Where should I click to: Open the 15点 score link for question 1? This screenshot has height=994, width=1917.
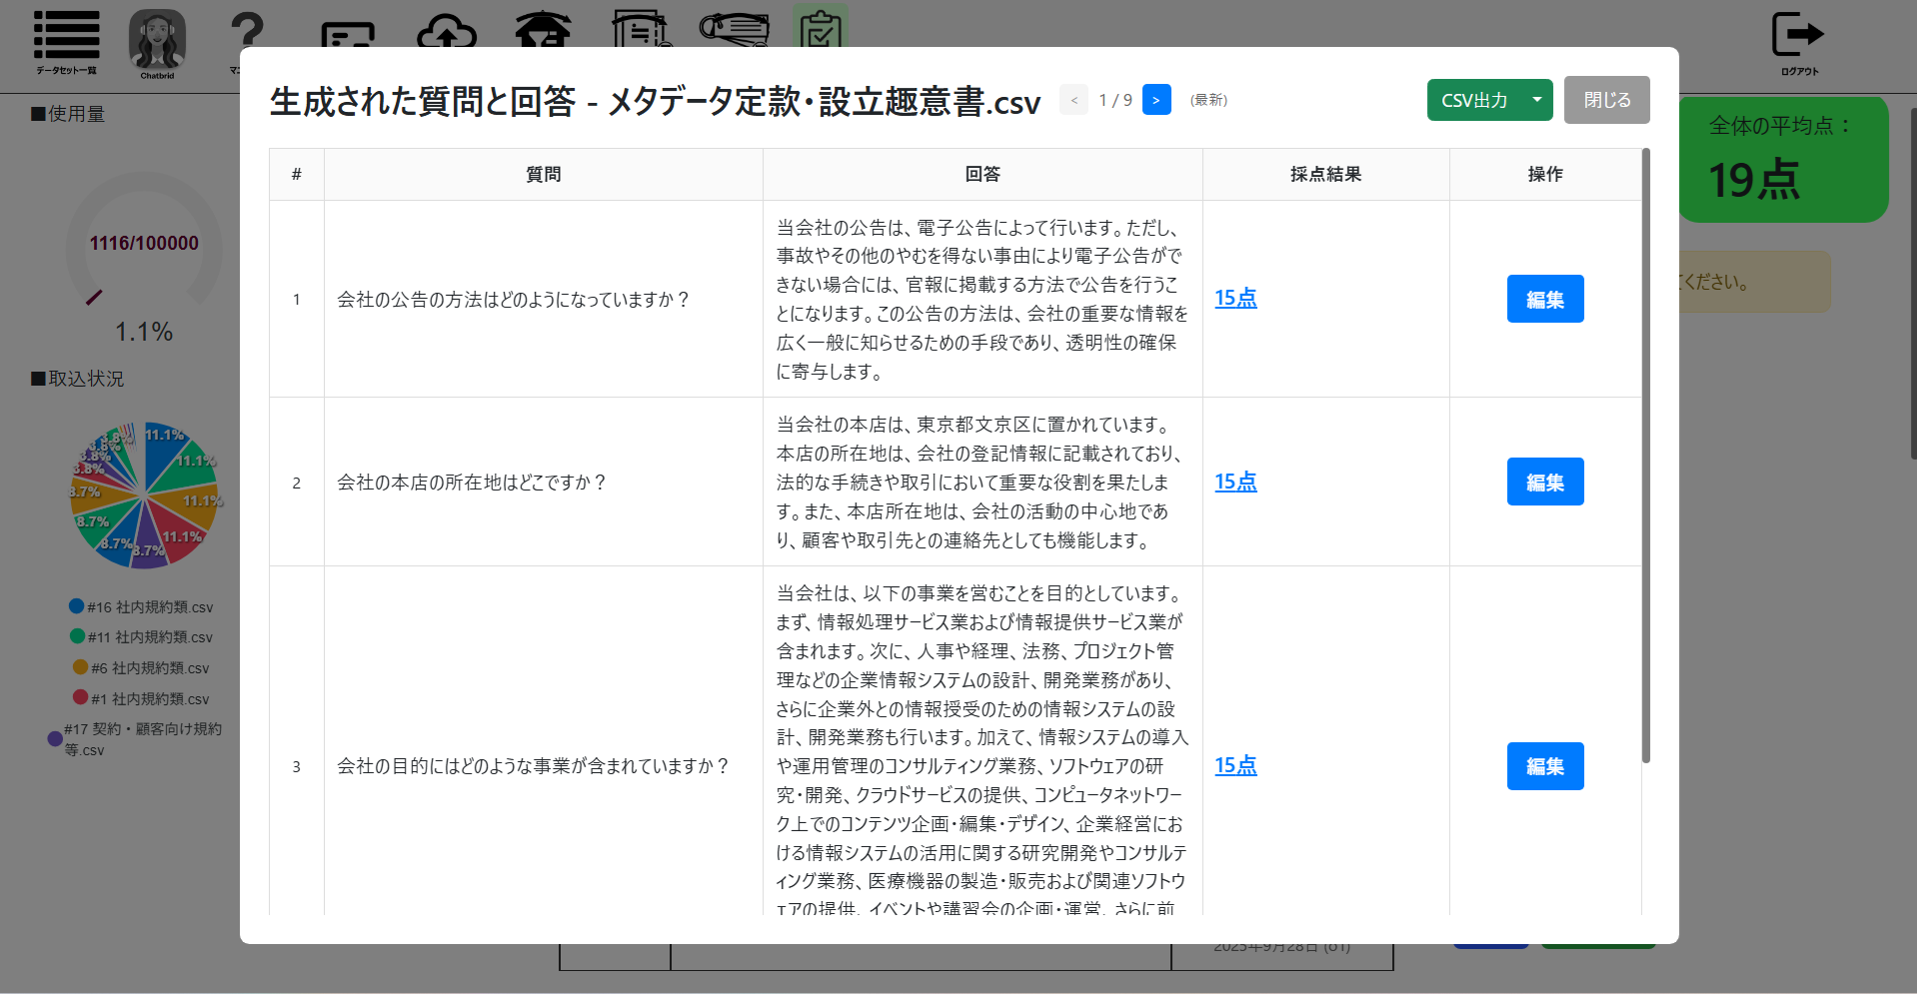coord(1235,299)
